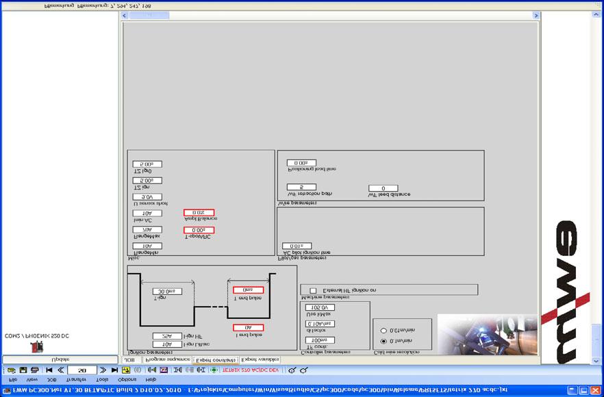Screen dimensions: 604x397
Task: Click the toolbar icon left of green circle
Action: click(201, 370)
